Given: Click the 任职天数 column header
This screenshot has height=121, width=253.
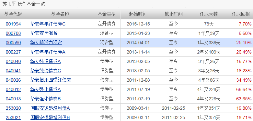Looking at the screenshot, I should point(209,14).
